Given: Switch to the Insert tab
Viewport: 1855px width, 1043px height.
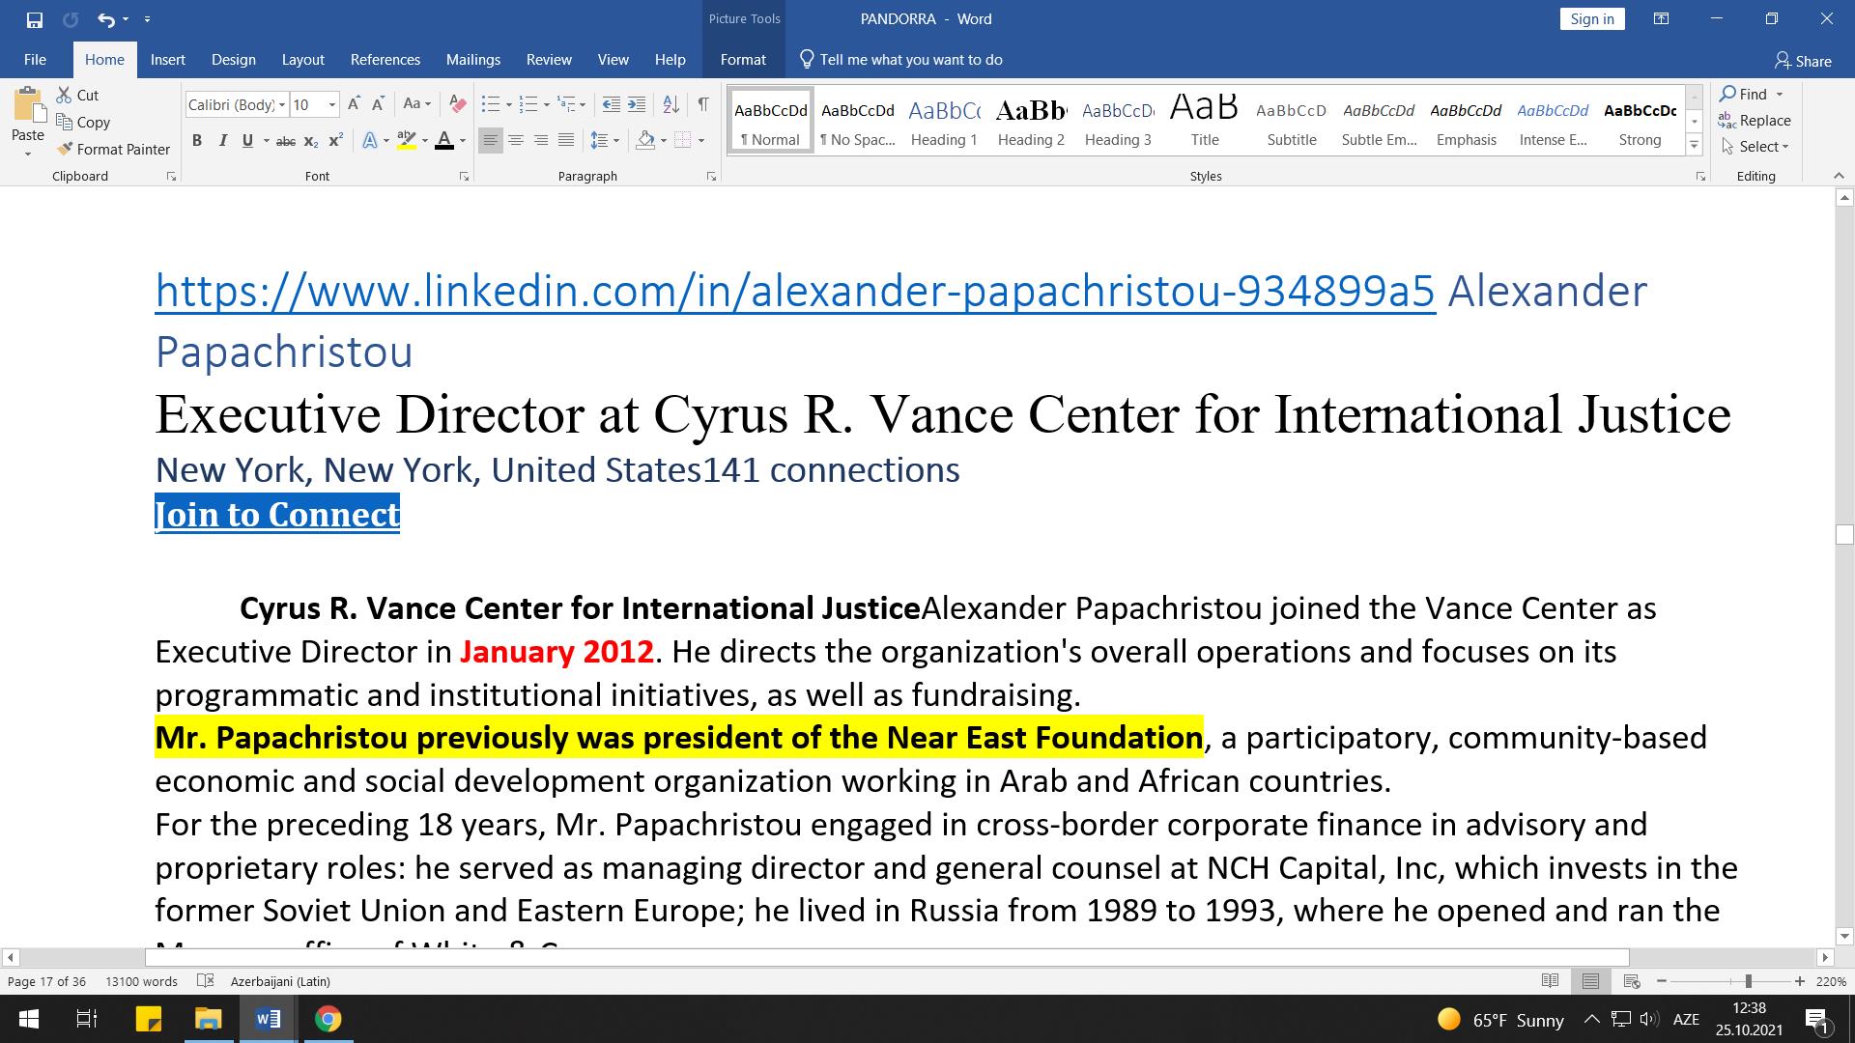Looking at the screenshot, I should click(x=167, y=60).
